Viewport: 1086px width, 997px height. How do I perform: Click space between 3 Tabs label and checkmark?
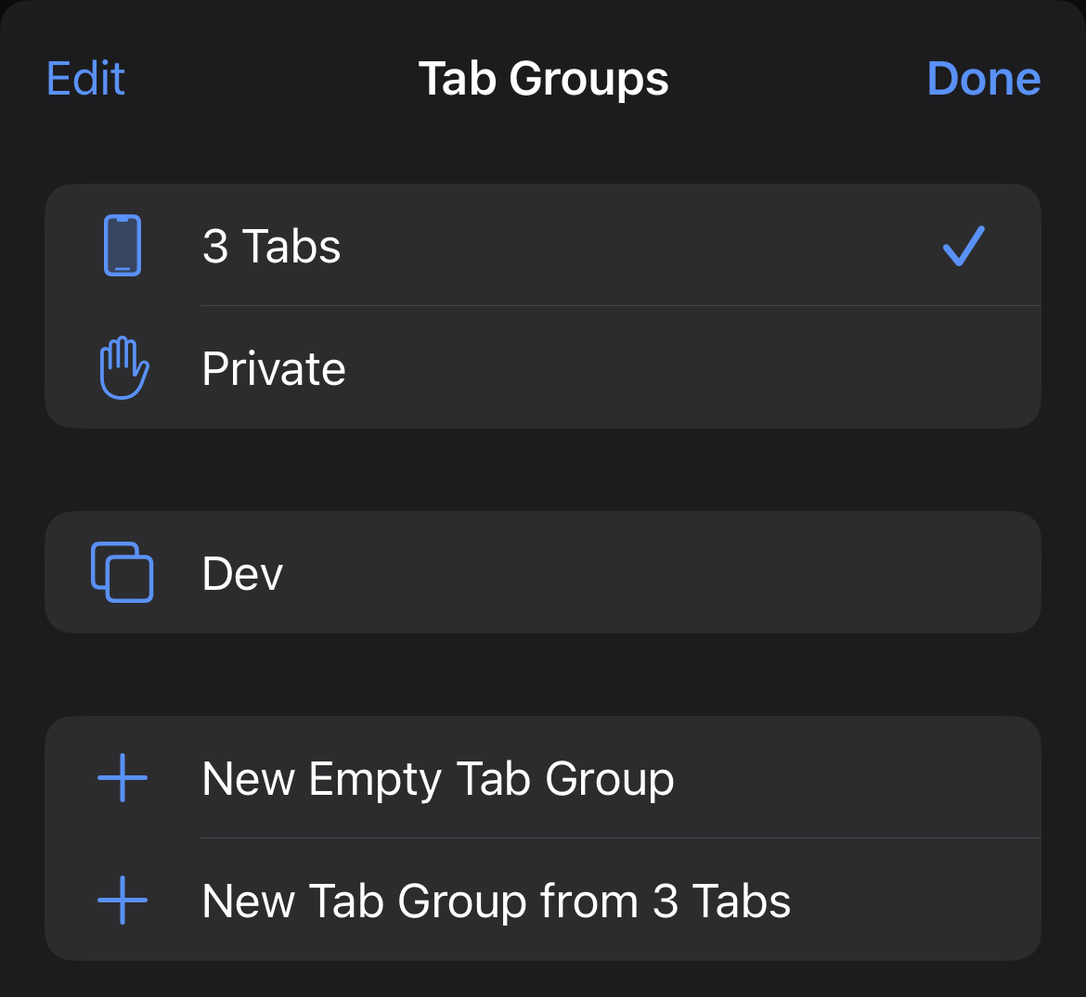[631, 246]
